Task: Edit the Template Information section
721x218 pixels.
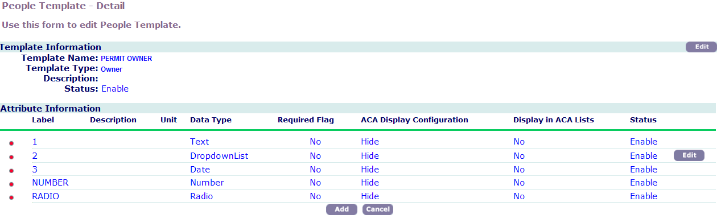Action: coord(701,47)
